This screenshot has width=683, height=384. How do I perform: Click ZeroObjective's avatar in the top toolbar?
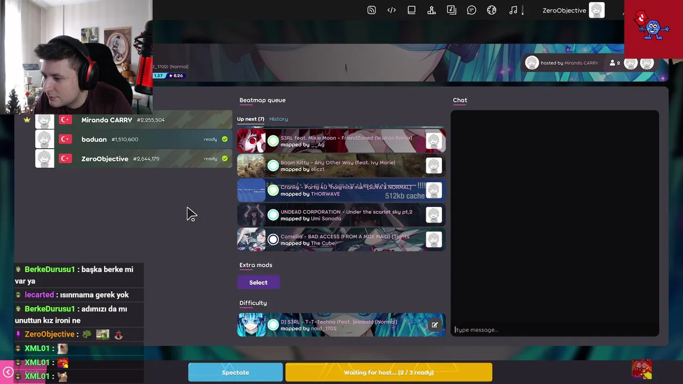pos(597,10)
